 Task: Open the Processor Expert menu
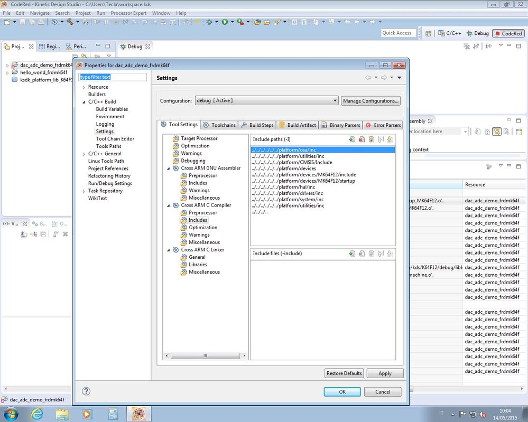pos(128,13)
